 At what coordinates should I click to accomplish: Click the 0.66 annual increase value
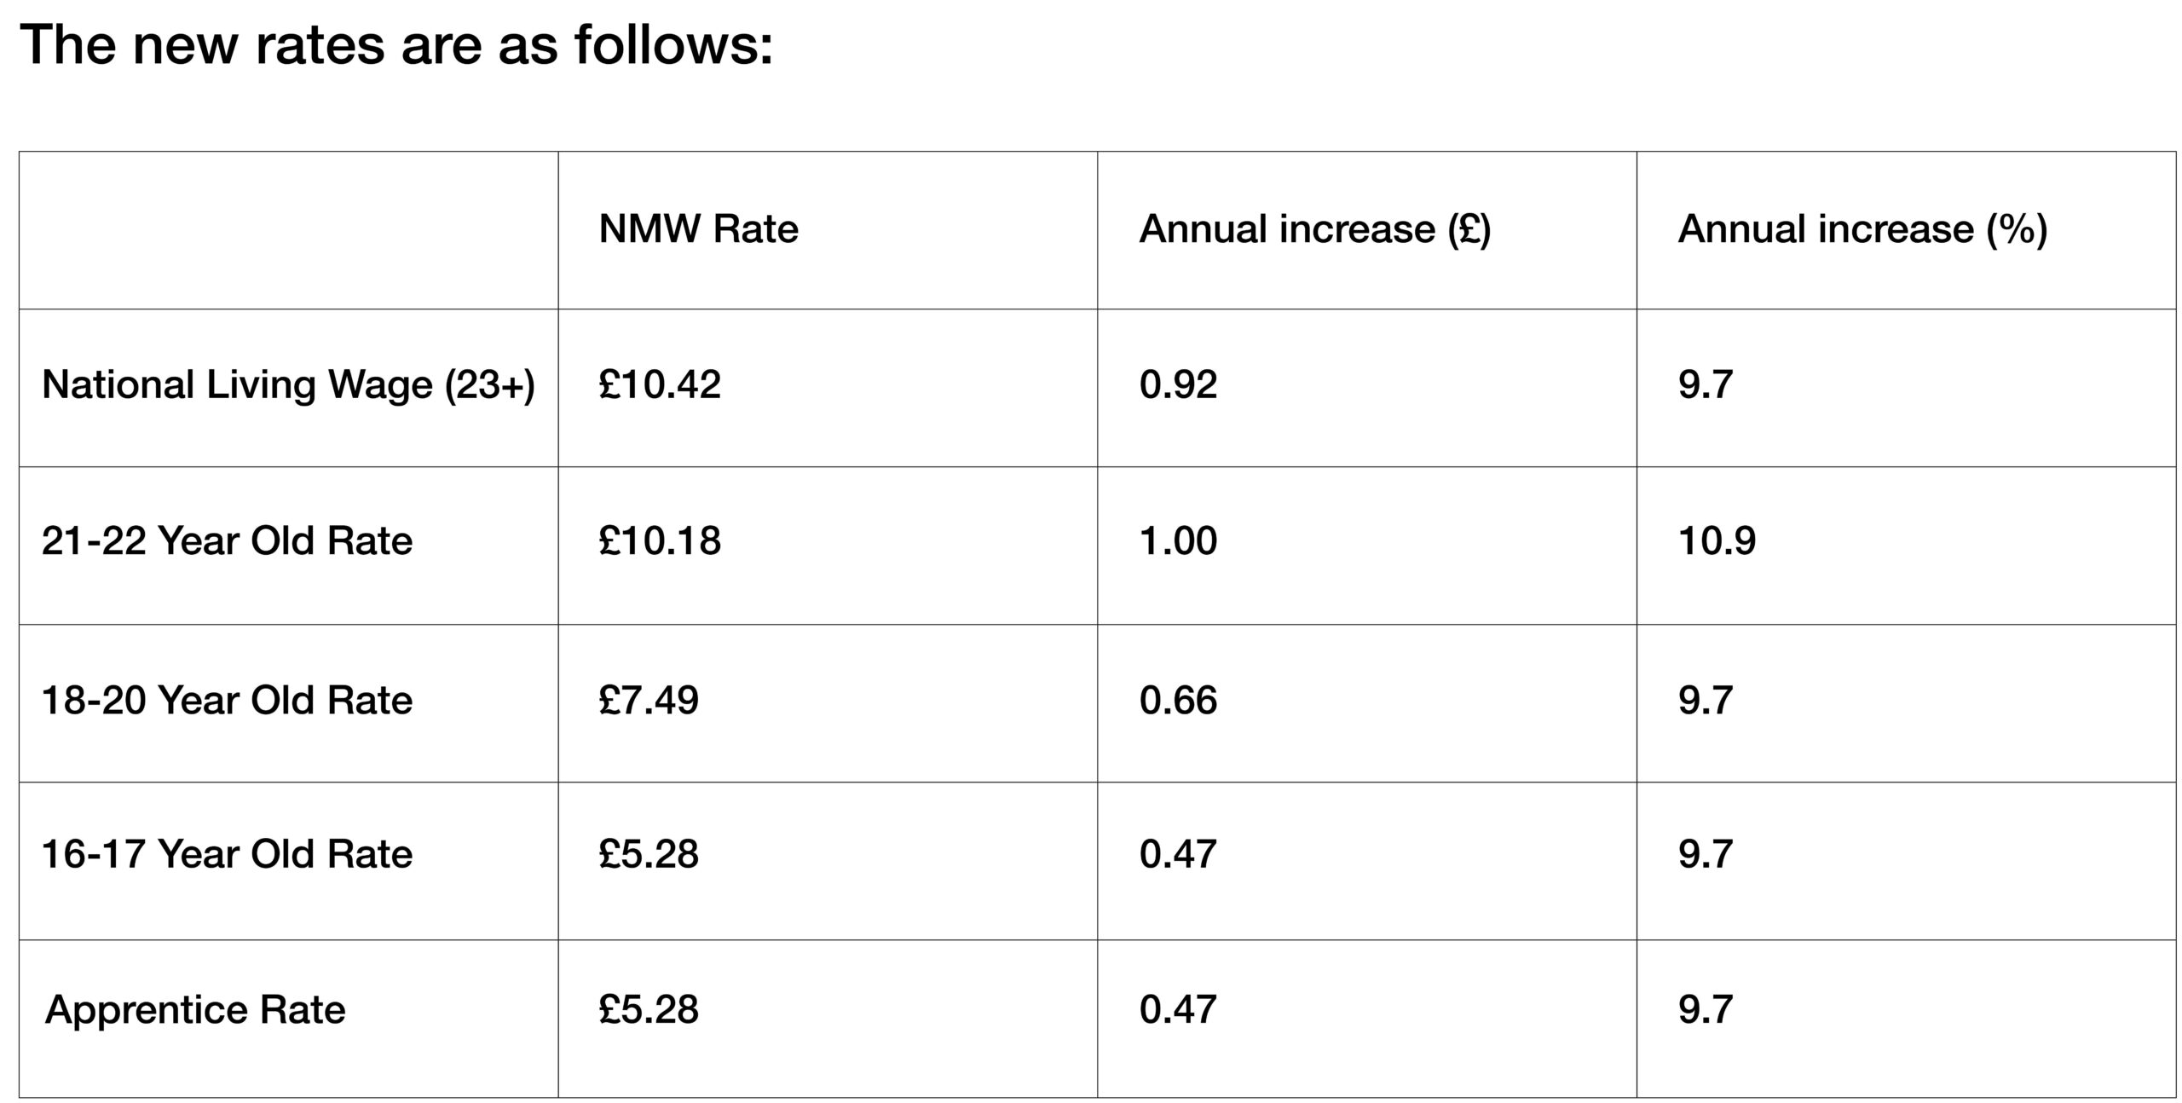tap(1178, 701)
